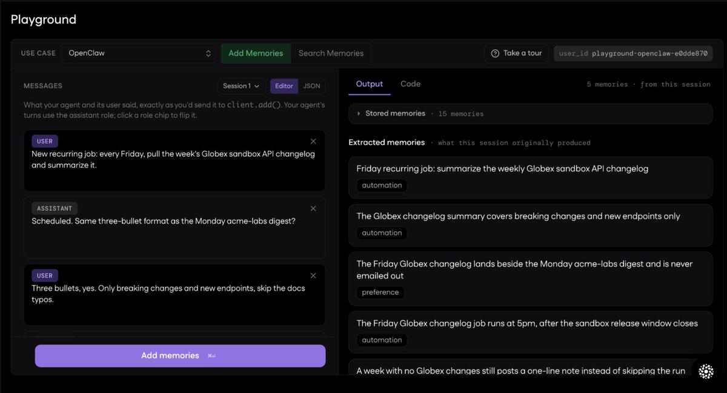Click into the ASSISTANT message text area

click(x=164, y=221)
